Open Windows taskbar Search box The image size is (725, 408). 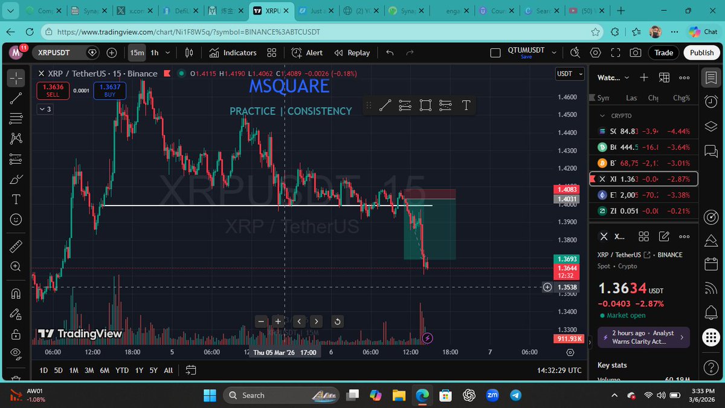[280, 395]
